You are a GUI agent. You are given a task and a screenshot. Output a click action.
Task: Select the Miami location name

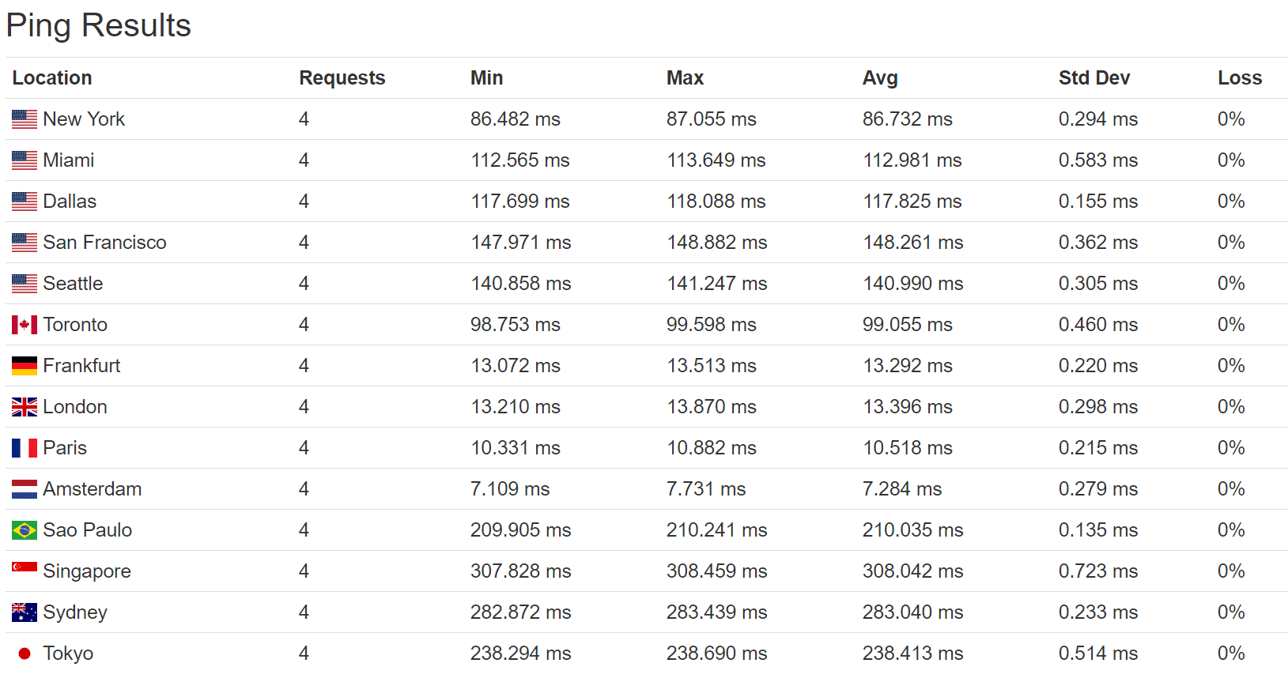tap(69, 160)
